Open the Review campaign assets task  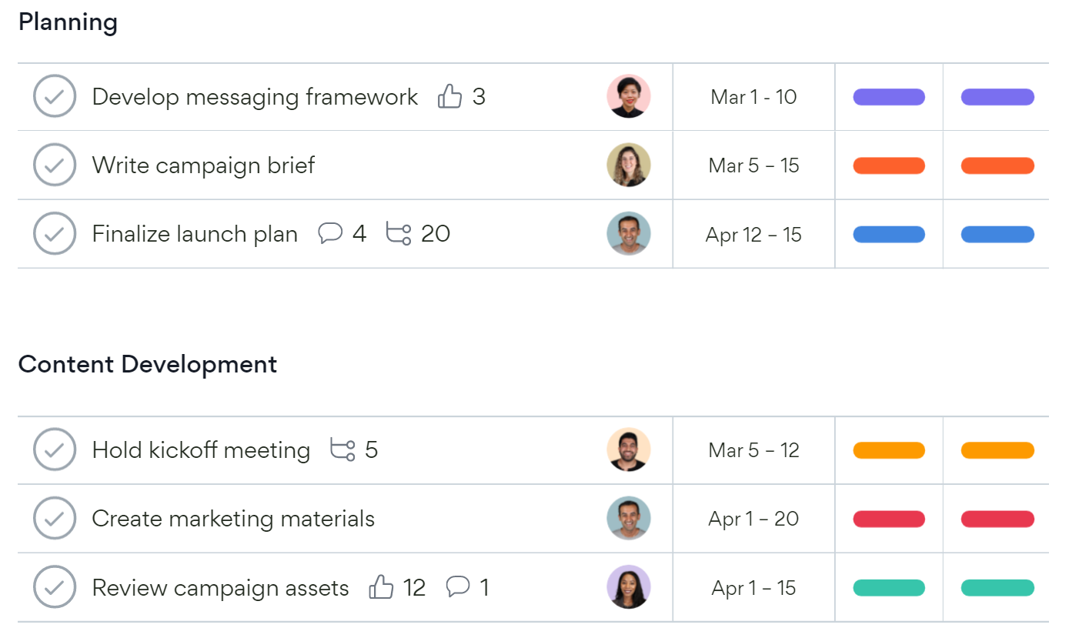[x=220, y=588]
